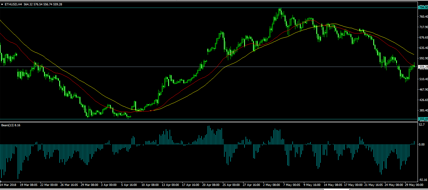
Task: Click the 14 May 08:05 time label
Action: (x=333, y=185)
